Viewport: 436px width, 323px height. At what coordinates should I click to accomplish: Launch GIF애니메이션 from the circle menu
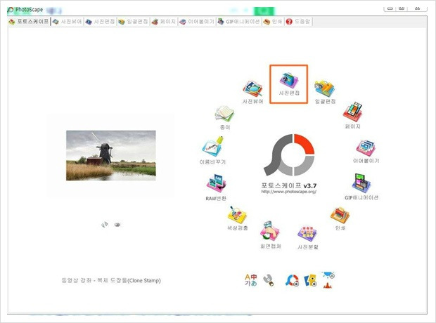361,187
